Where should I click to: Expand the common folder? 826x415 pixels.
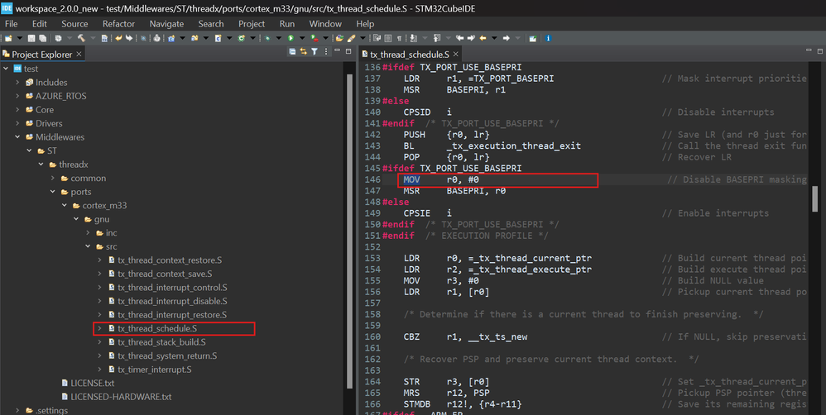click(x=53, y=179)
